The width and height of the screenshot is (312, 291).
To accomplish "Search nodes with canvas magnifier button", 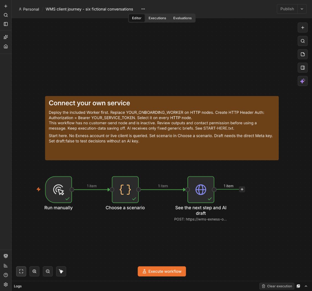I will (303, 41).
